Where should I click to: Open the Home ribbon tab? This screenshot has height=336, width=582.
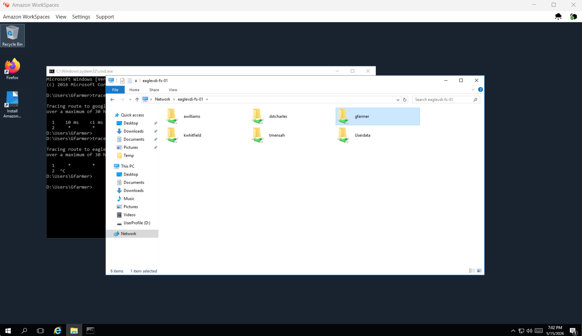coord(134,90)
